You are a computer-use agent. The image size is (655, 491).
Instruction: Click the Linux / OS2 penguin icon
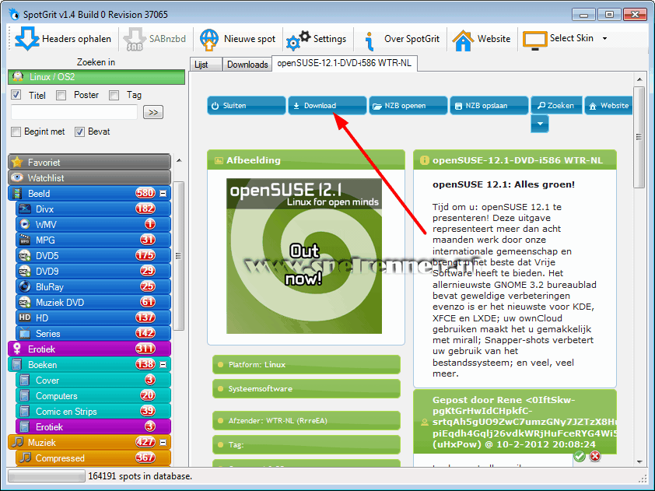18,77
